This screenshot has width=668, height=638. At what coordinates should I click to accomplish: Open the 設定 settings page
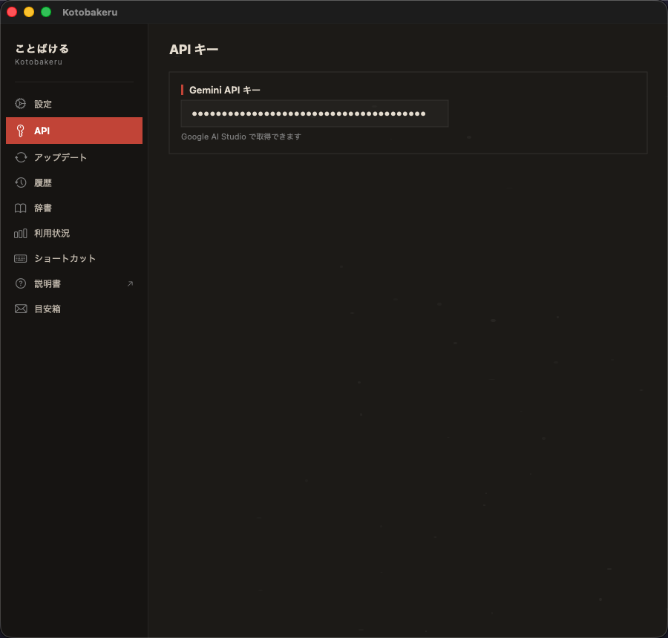click(43, 104)
